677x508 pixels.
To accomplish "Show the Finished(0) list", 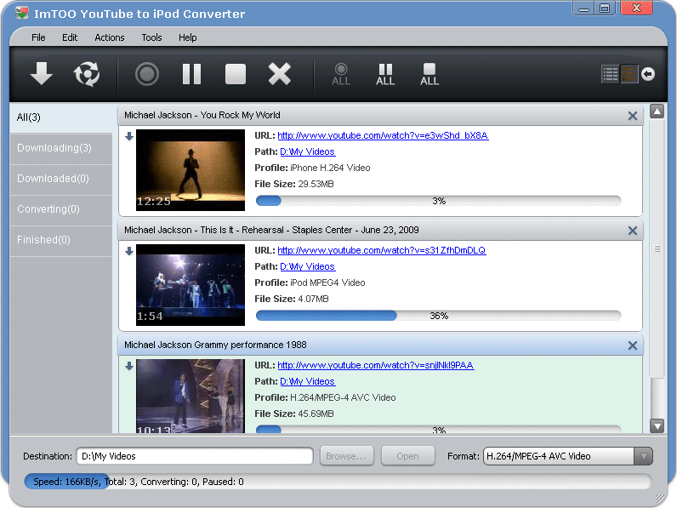I will point(61,240).
